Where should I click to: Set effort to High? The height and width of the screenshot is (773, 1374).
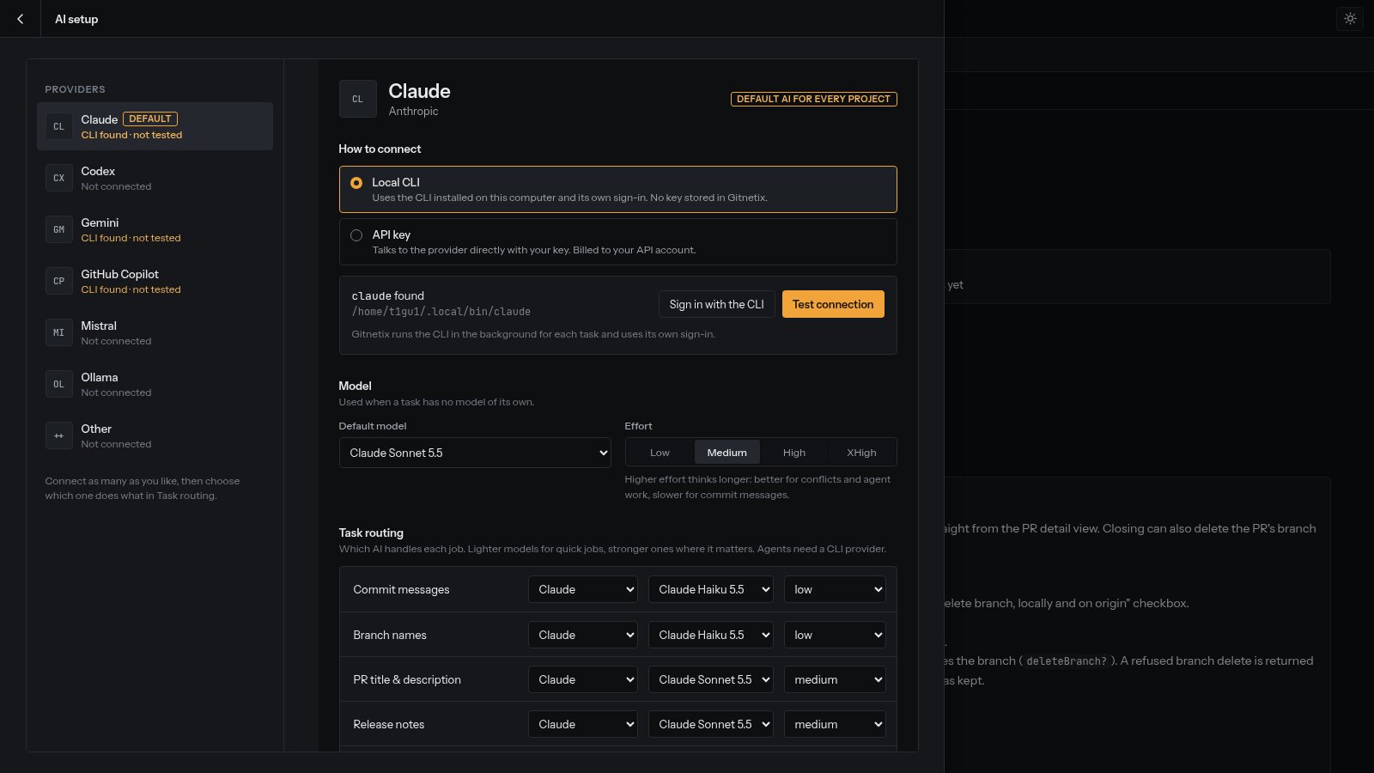(x=794, y=453)
